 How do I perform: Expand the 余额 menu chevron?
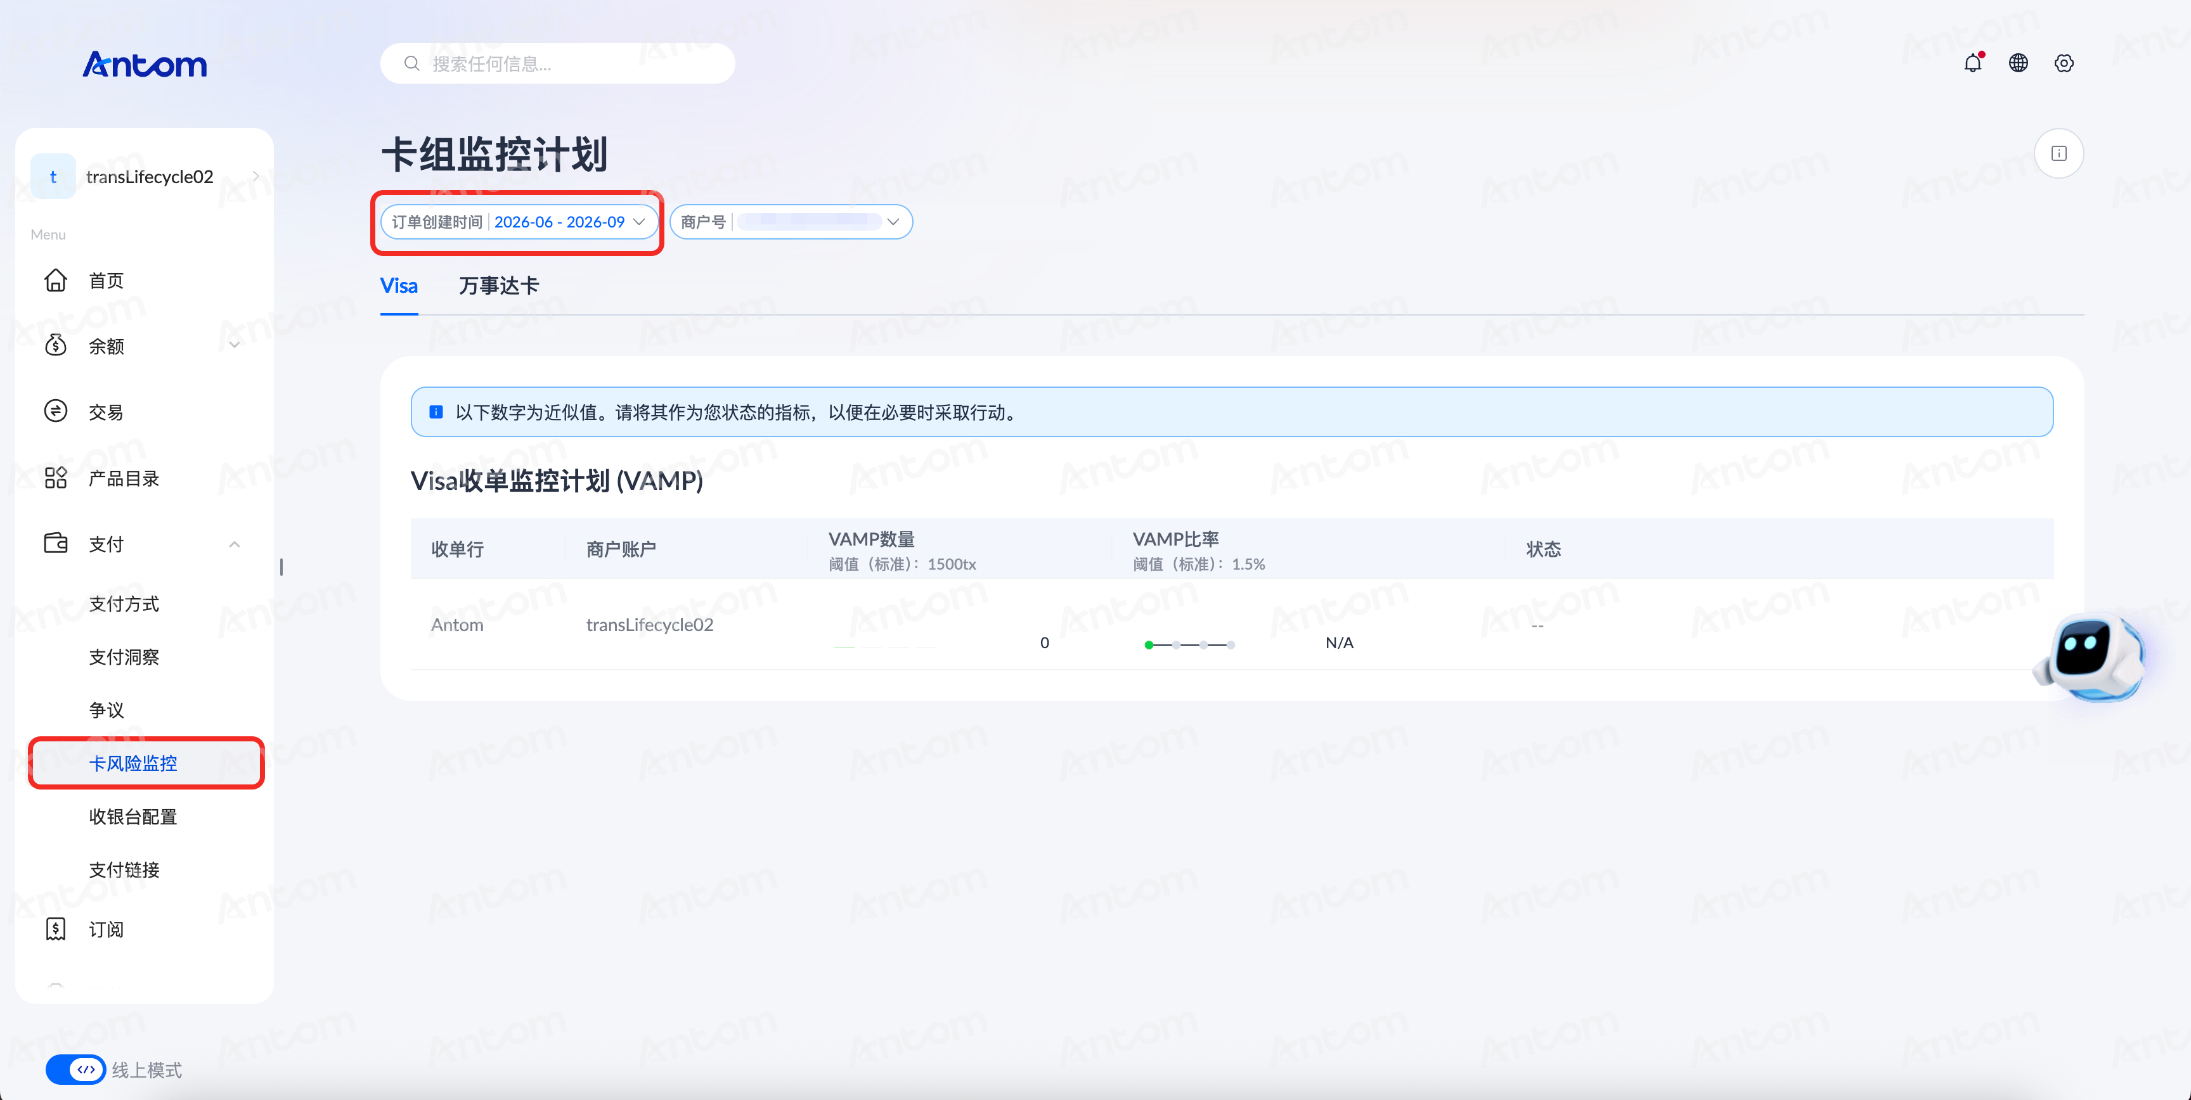tap(234, 345)
